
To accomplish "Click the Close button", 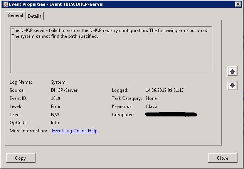I will tap(222, 158).
